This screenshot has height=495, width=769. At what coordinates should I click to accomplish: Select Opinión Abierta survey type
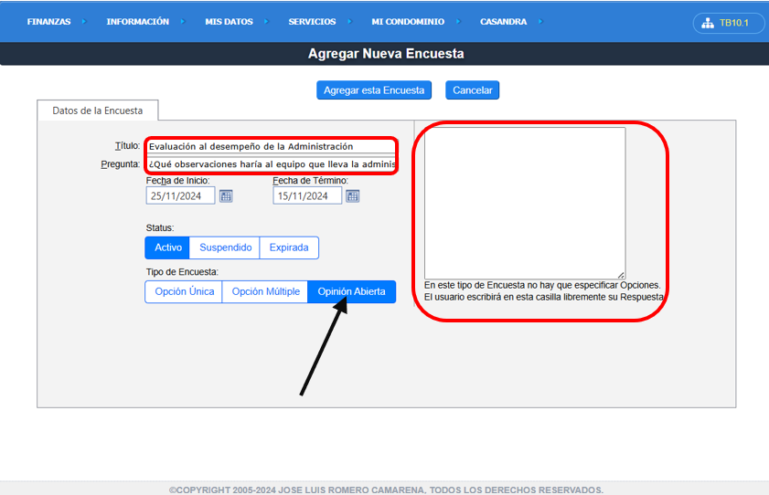(351, 292)
